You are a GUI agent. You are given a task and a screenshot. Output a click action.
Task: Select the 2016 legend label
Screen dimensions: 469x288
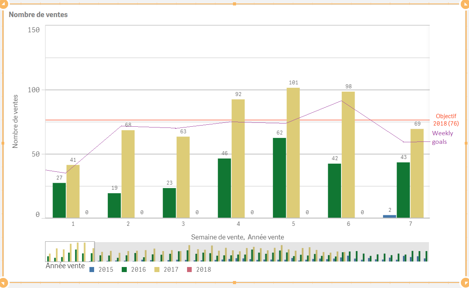(138, 269)
